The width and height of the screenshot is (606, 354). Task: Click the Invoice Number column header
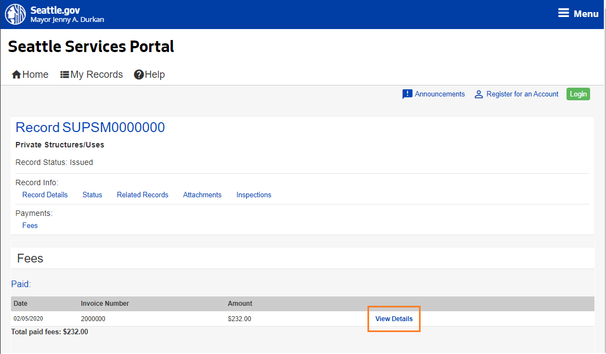(105, 304)
